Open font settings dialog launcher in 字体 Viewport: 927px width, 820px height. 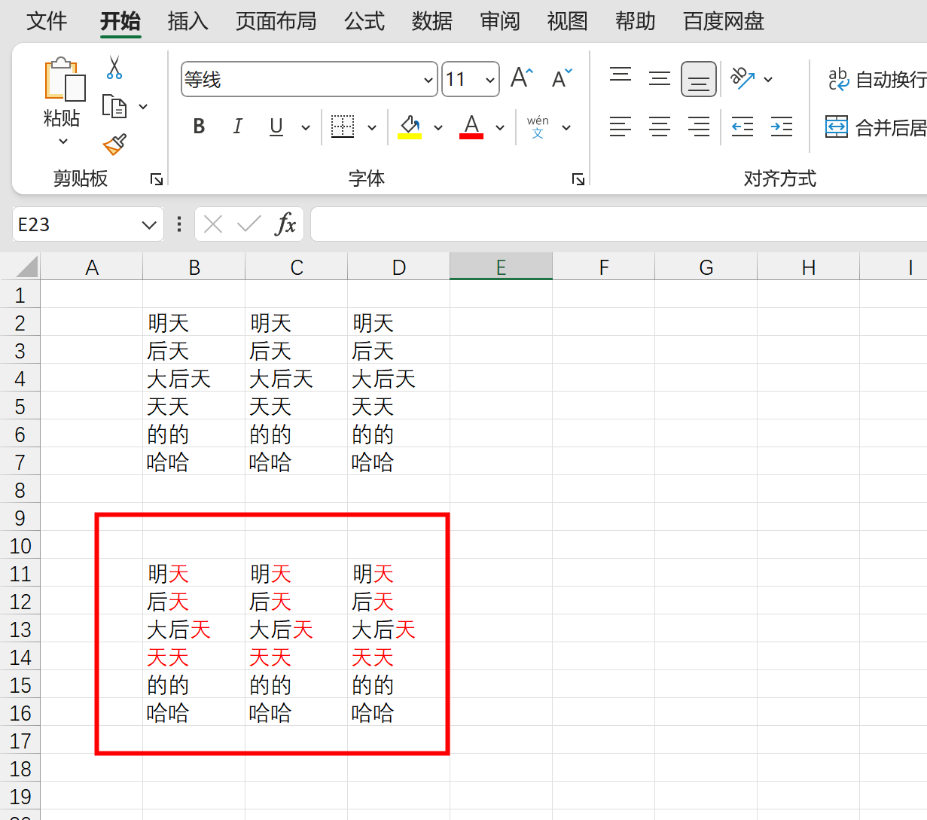(578, 179)
